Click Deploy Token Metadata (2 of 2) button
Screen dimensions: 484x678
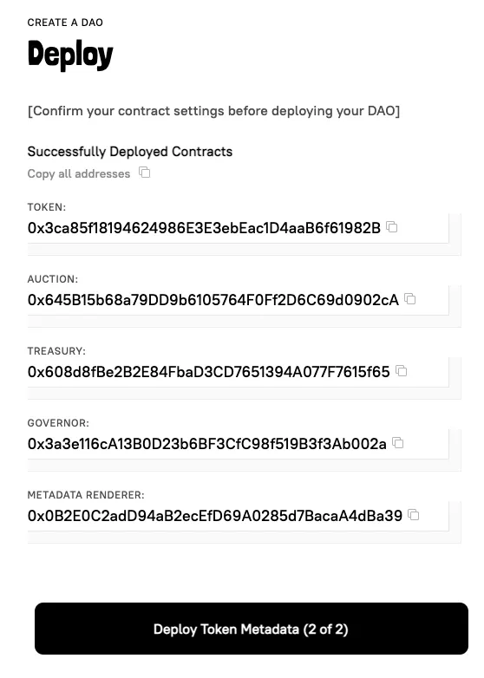point(252,629)
